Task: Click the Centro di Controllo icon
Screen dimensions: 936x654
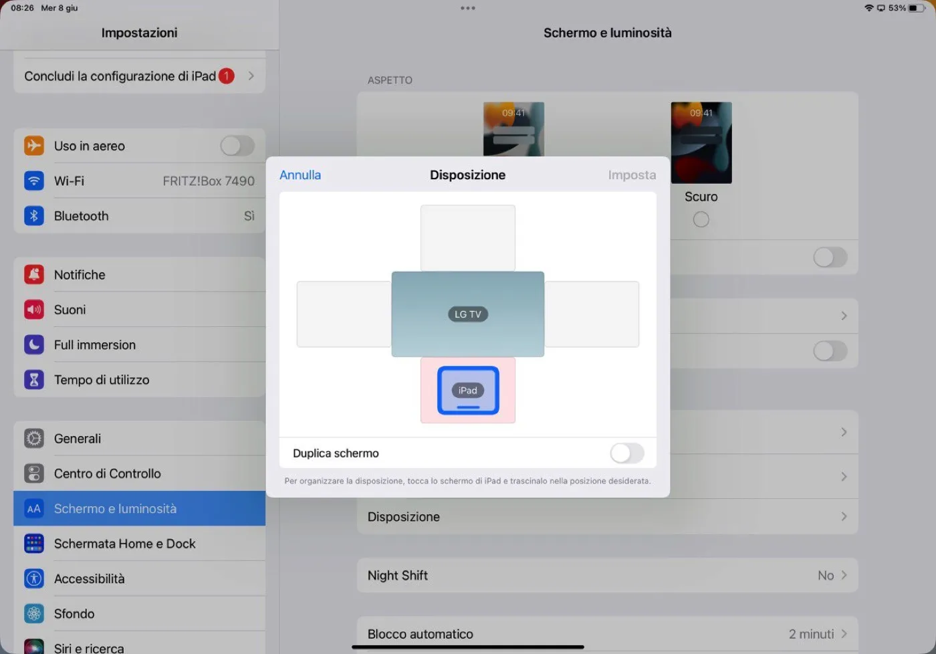Action: [x=33, y=473]
